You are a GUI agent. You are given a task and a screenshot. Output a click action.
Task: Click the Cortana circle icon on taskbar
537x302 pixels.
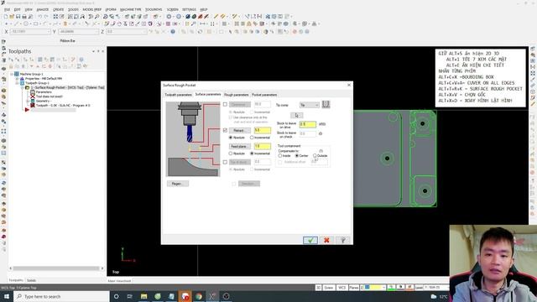pyautogui.click(x=116, y=296)
